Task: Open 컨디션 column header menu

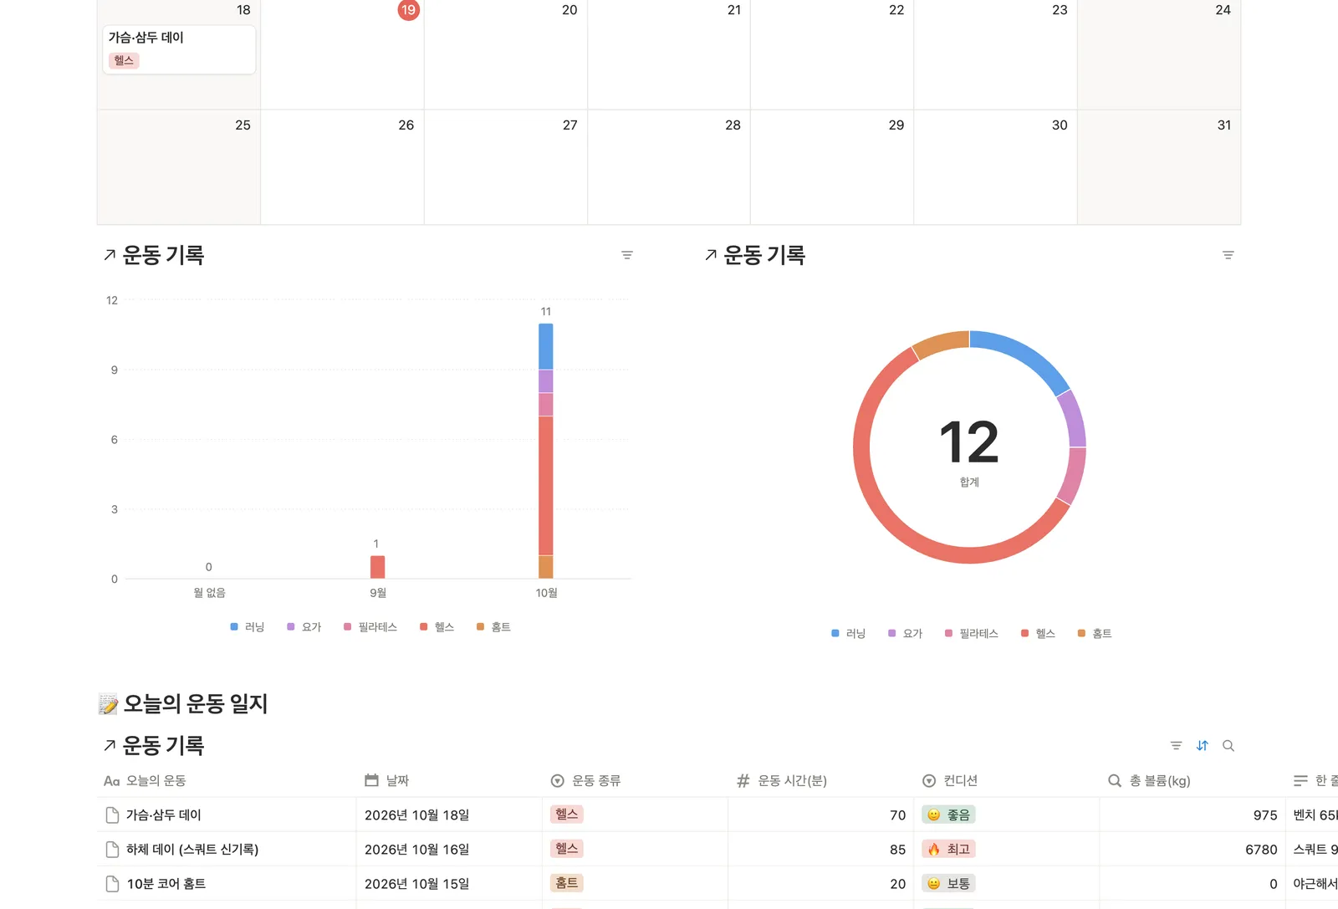Action: pyautogui.click(x=1006, y=781)
